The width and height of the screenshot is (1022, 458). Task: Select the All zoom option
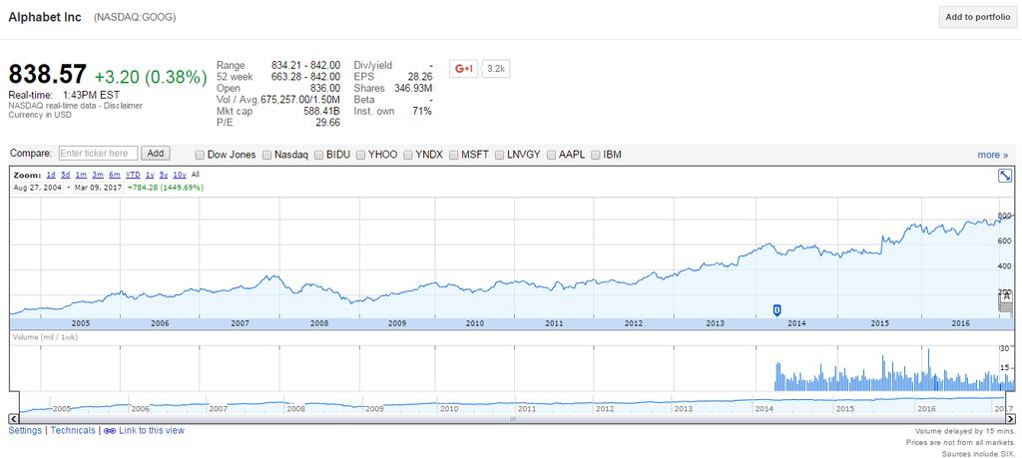click(x=196, y=176)
